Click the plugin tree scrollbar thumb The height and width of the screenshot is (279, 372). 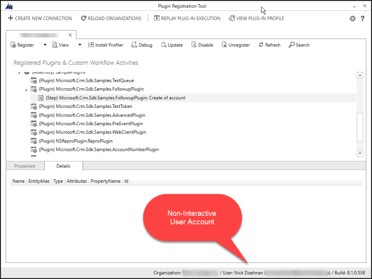pos(360,127)
